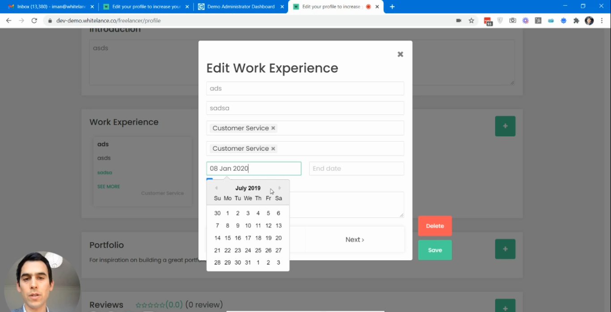This screenshot has width=611, height=312.
Task: Open the Extensions puzzle menu
Action: (576, 21)
